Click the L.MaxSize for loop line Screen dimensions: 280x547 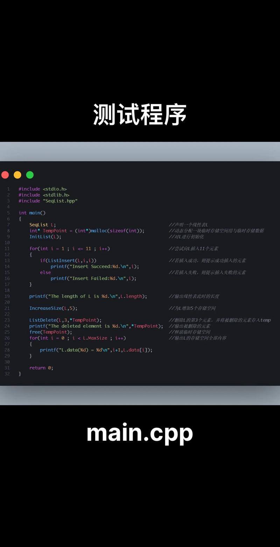coord(77,338)
